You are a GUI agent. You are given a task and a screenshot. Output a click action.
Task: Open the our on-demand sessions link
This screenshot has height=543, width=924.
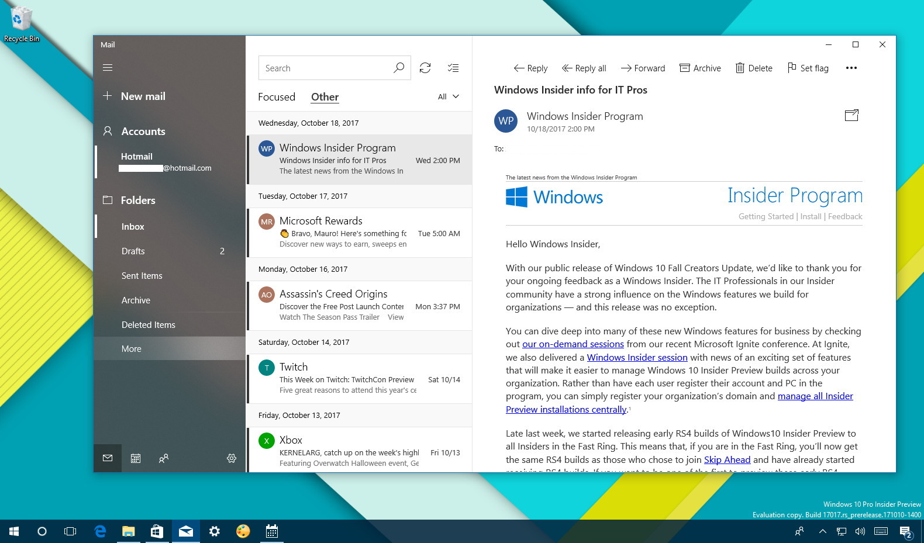coord(573,344)
